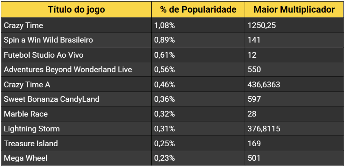Select the Spin a Win Wild Brasileiro cell
Image resolution: width=345 pixels, height=167 pixels.
[48, 40]
